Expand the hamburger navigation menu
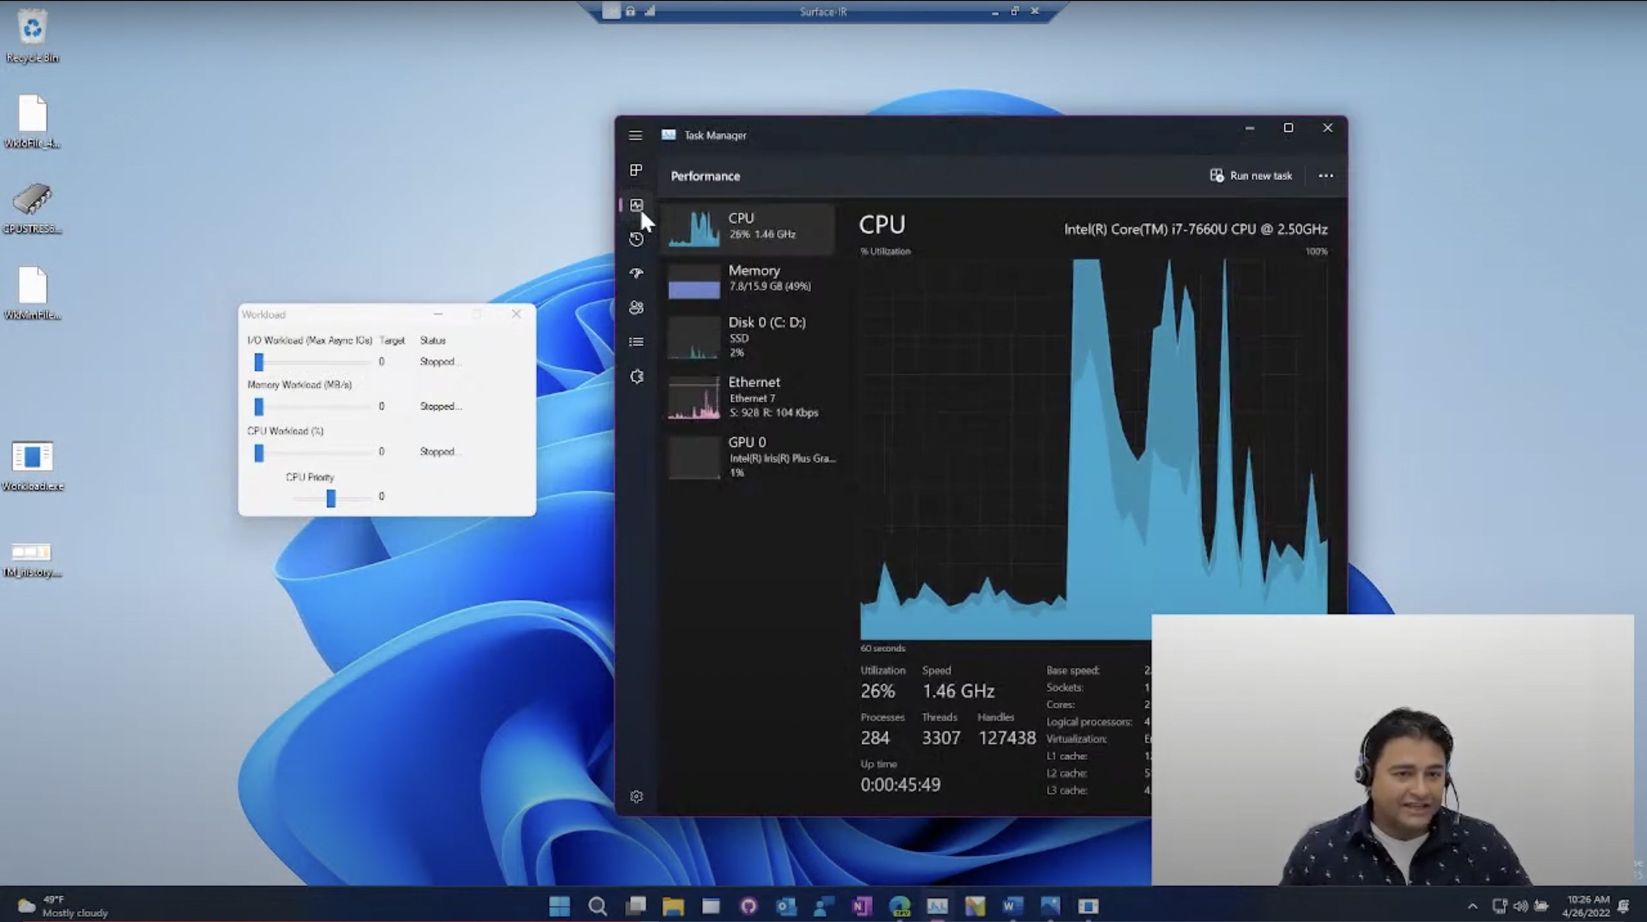Image resolution: width=1647 pixels, height=922 pixels. (x=635, y=135)
